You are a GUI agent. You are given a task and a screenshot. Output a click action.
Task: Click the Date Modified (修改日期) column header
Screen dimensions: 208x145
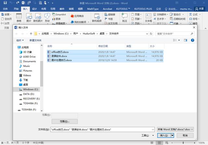(103, 46)
